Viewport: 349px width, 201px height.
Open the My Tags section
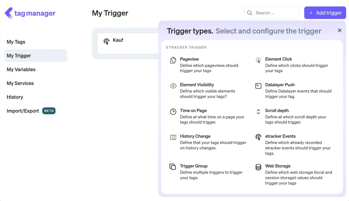point(16,42)
